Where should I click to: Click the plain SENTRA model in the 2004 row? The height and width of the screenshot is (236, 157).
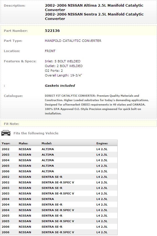coord(48,199)
